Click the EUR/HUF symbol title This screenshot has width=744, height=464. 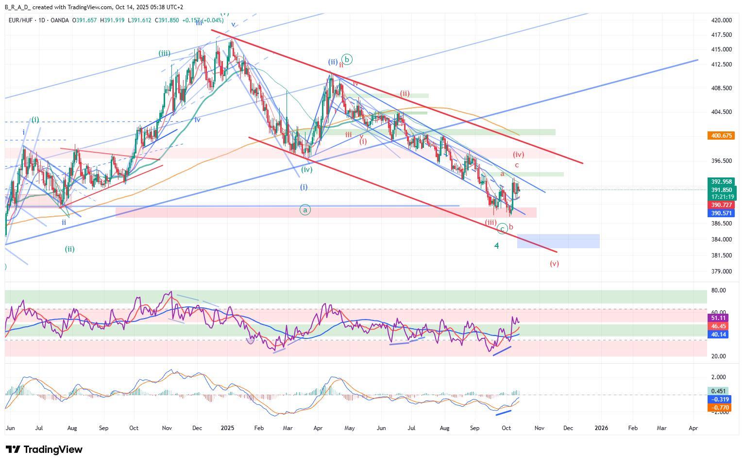[23, 20]
